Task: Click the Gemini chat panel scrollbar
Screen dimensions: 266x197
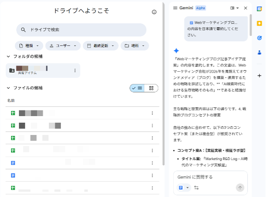Action: pos(251,25)
